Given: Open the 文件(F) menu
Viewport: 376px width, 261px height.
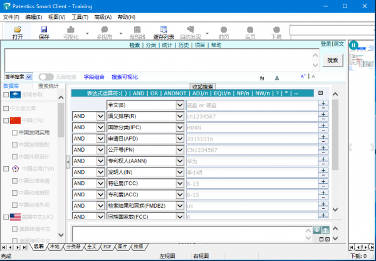Looking at the screenshot, I should click(11, 17).
